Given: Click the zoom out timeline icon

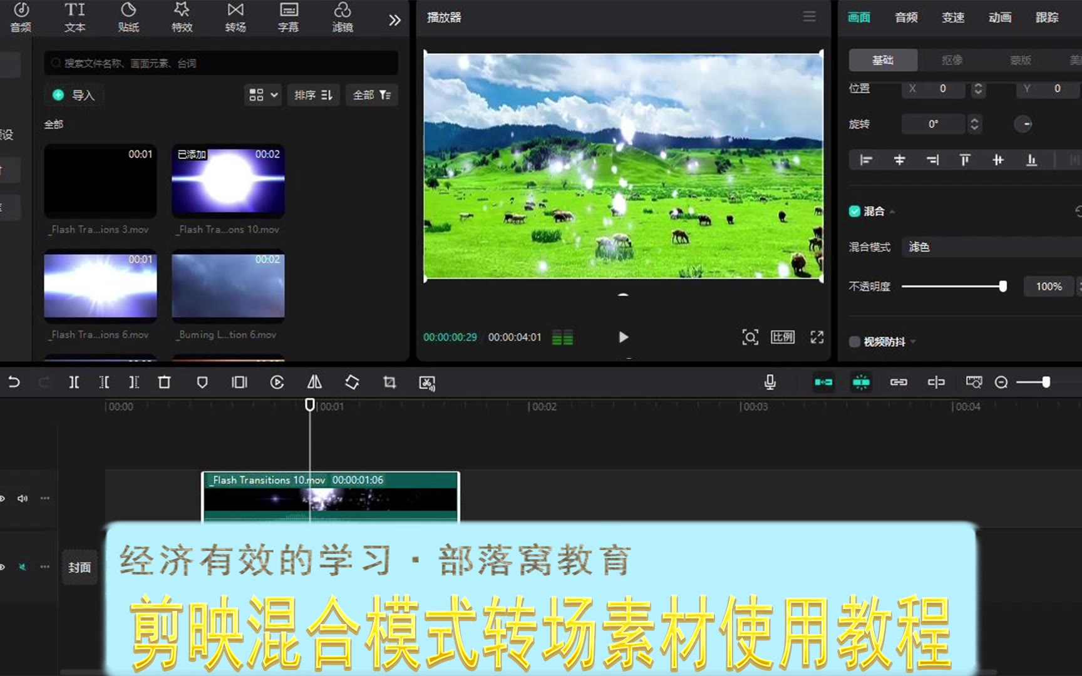Looking at the screenshot, I should (x=1001, y=382).
